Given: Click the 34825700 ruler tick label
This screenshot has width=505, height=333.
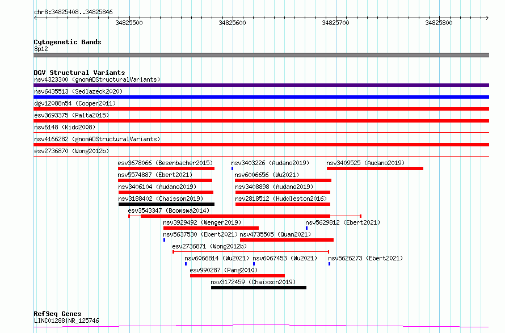Looking at the screenshot, I should click(x=335, y=23).
